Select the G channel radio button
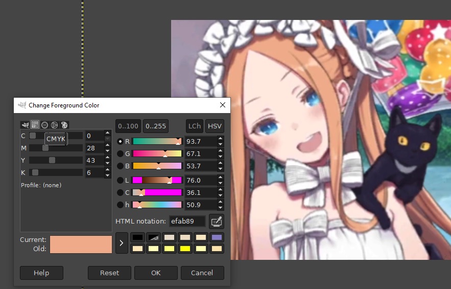Screen dimensions: 451x289 click(120, 154)
